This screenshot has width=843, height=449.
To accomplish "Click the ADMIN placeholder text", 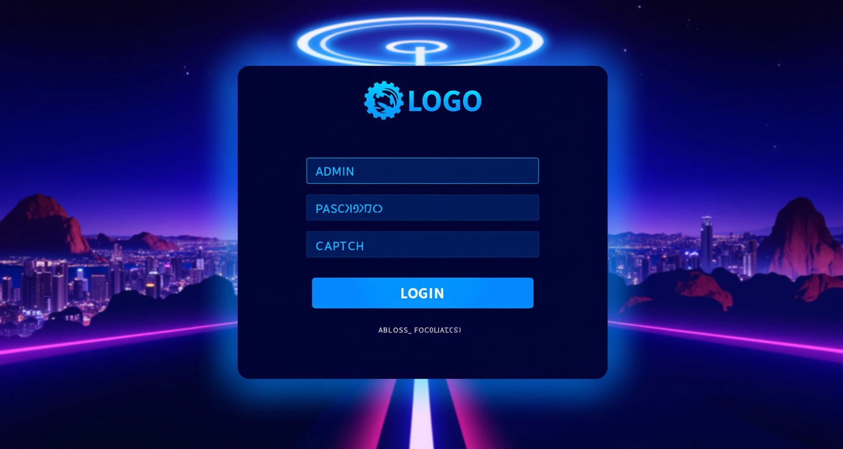I will tap(335, 171).
